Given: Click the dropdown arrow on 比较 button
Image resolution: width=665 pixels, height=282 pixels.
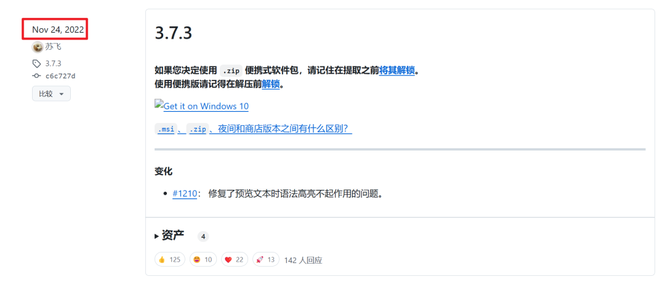Looking at the screenshot, I should click(62, 94).
